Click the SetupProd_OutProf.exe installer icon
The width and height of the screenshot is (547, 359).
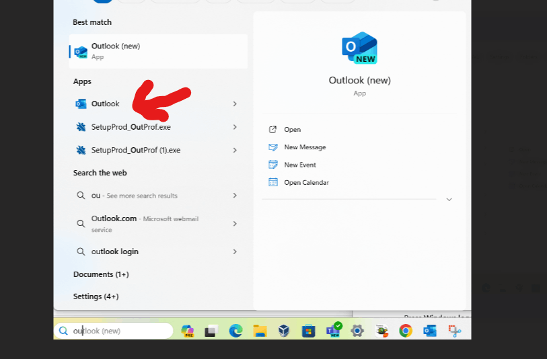pyautogui.click(x=81, y=127)
